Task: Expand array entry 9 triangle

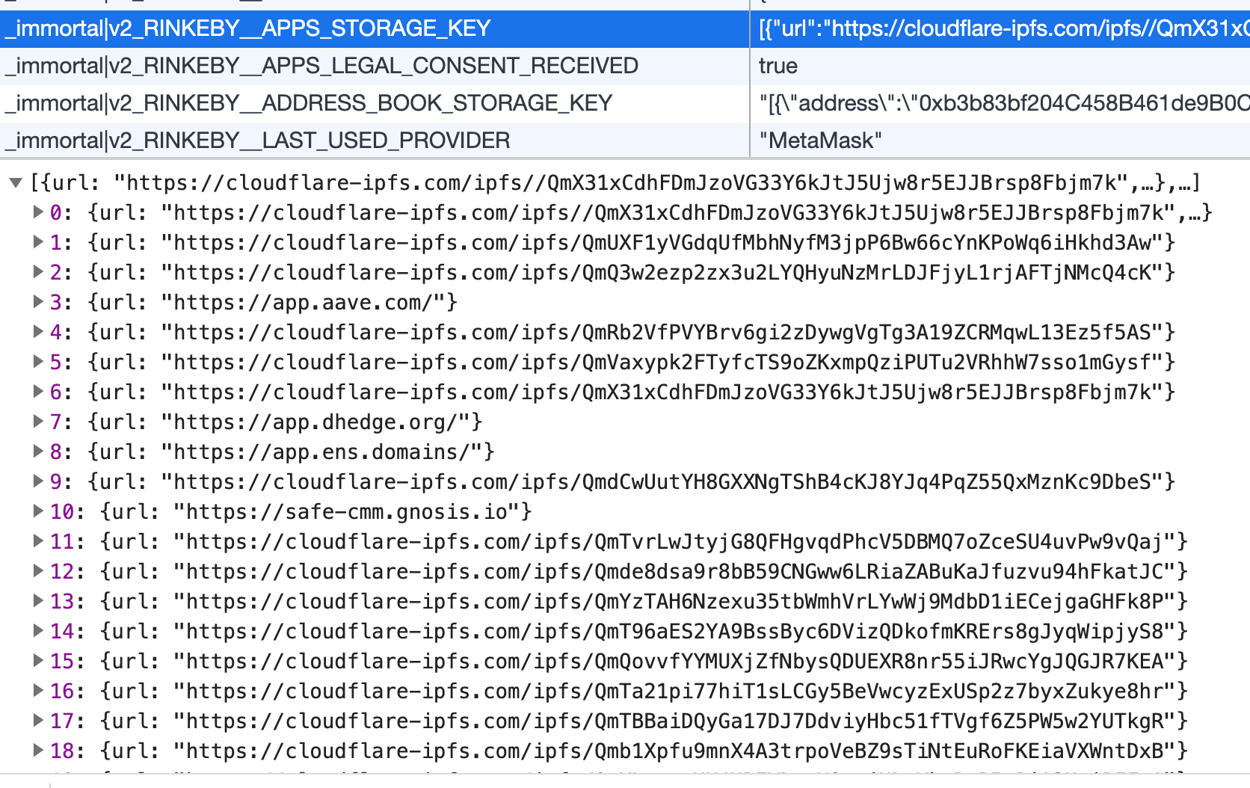Action: [x=37, y=481]
